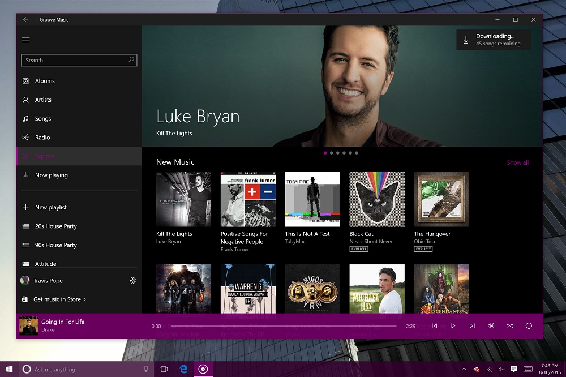Open the Fantastic 4 soundtrack cover

click(x=184, y=289)
